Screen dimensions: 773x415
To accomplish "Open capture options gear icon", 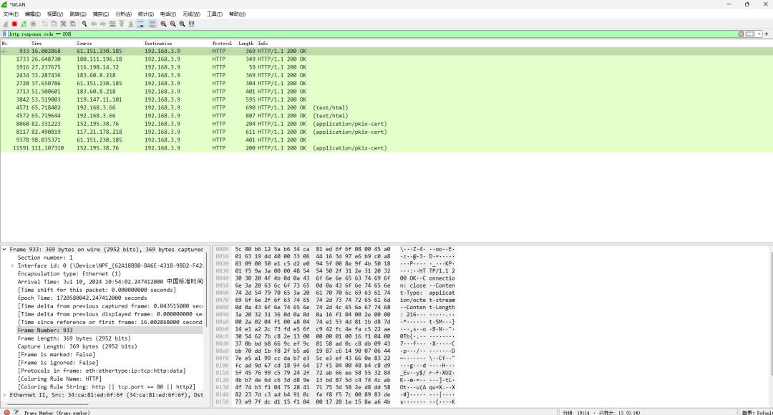I will (33, 24).
